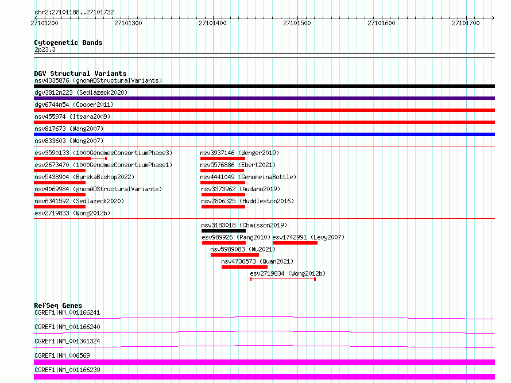Select the DGV Structural Variants track title
This screenshot has height=383, width=511.
[80, 73]
